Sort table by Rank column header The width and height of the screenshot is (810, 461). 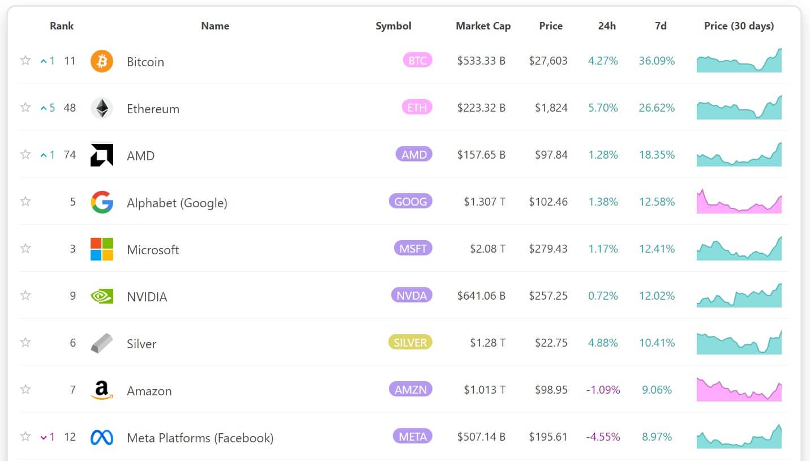point(62,26)
